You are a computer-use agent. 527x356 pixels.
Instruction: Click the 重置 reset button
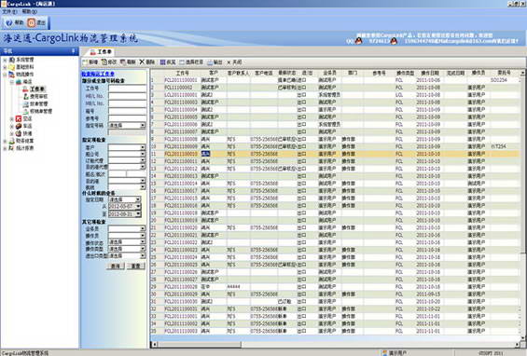coord(136,266)
